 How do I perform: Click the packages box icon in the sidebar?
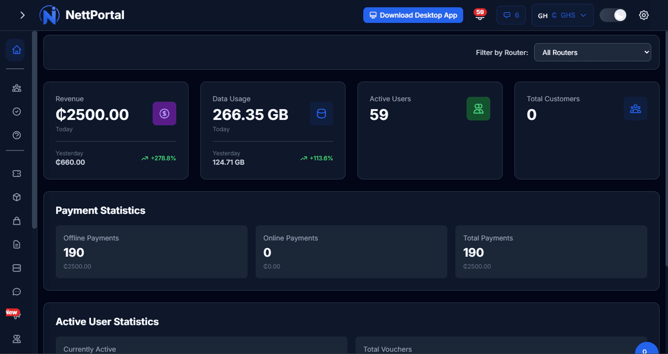point(16,197)
